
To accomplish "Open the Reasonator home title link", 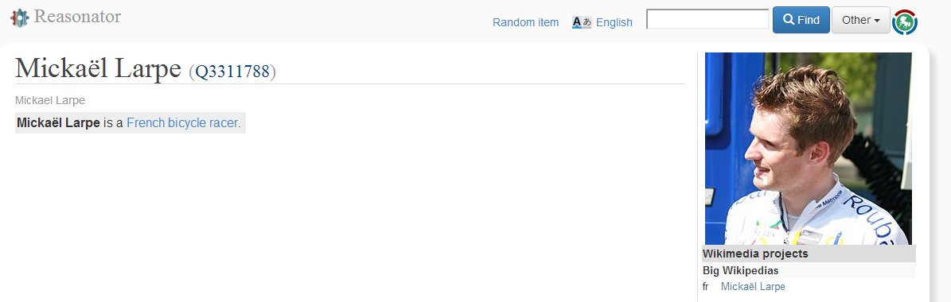I will tap(78, 17).
